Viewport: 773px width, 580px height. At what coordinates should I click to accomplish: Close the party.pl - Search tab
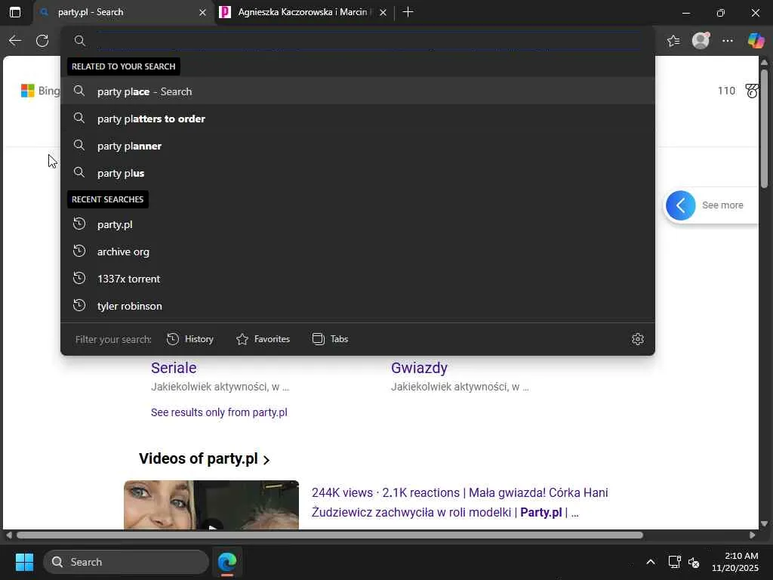click(202, 12)
